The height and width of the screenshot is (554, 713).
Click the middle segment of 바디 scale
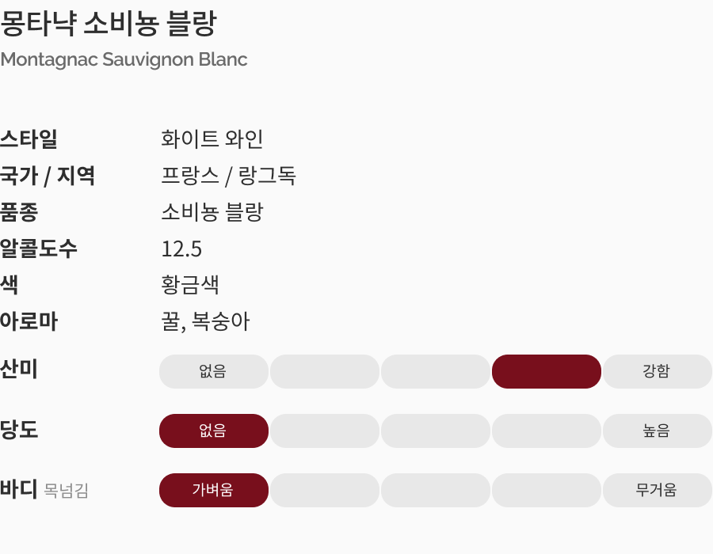436,490
